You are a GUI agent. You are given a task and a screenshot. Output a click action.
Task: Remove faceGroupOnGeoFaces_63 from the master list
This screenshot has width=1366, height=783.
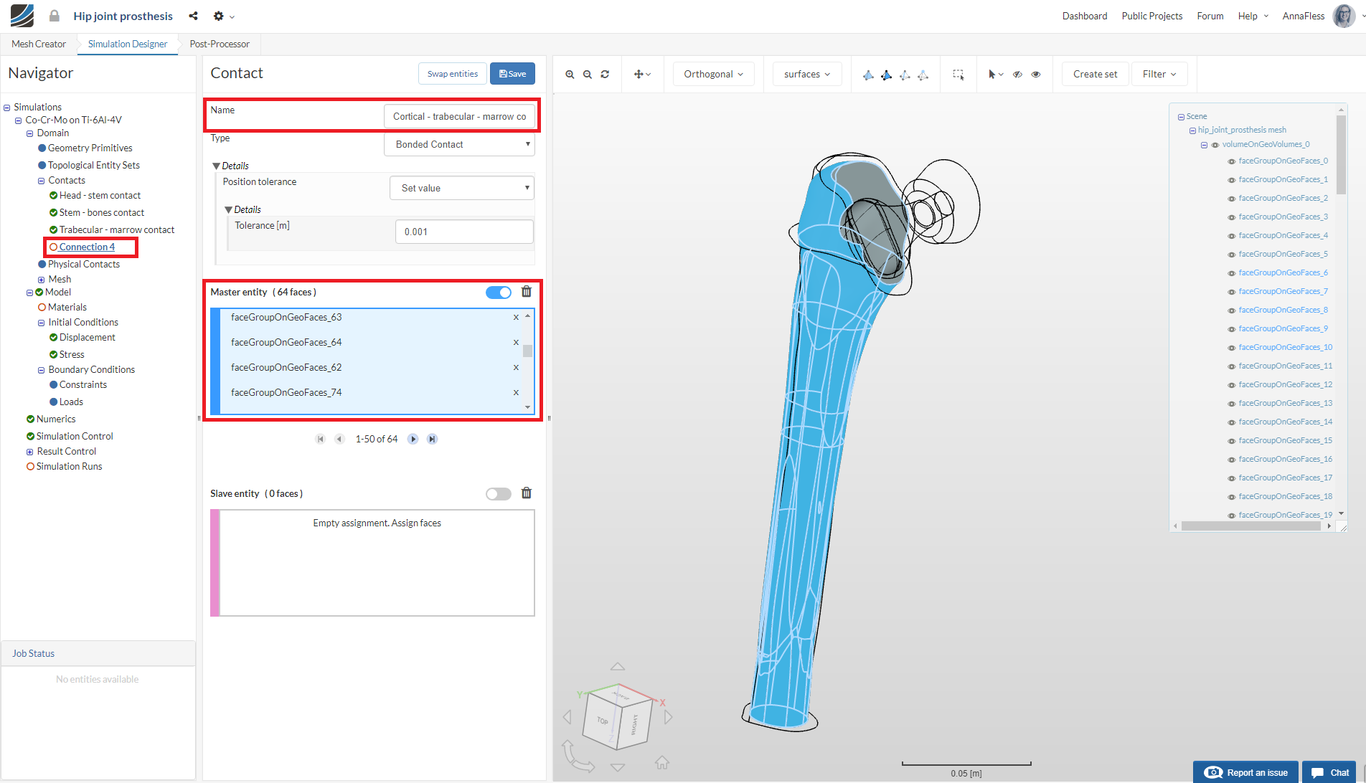[x=516, y=317]
